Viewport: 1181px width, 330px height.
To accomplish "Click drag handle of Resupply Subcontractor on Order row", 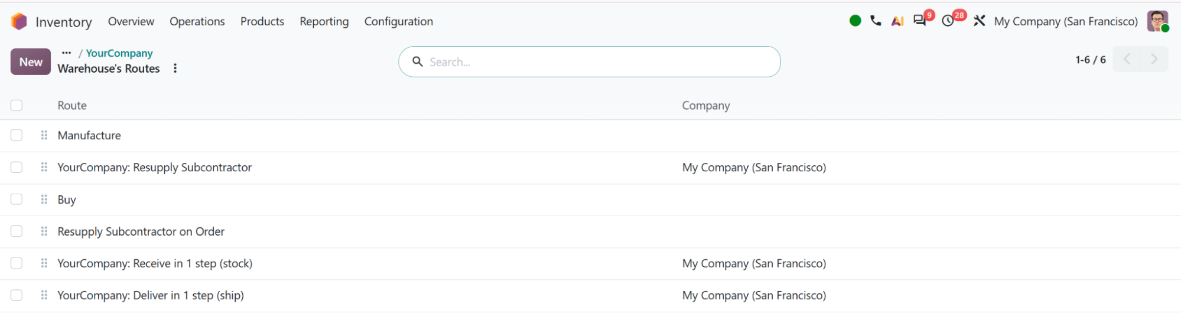I will (x=44, y=231).
